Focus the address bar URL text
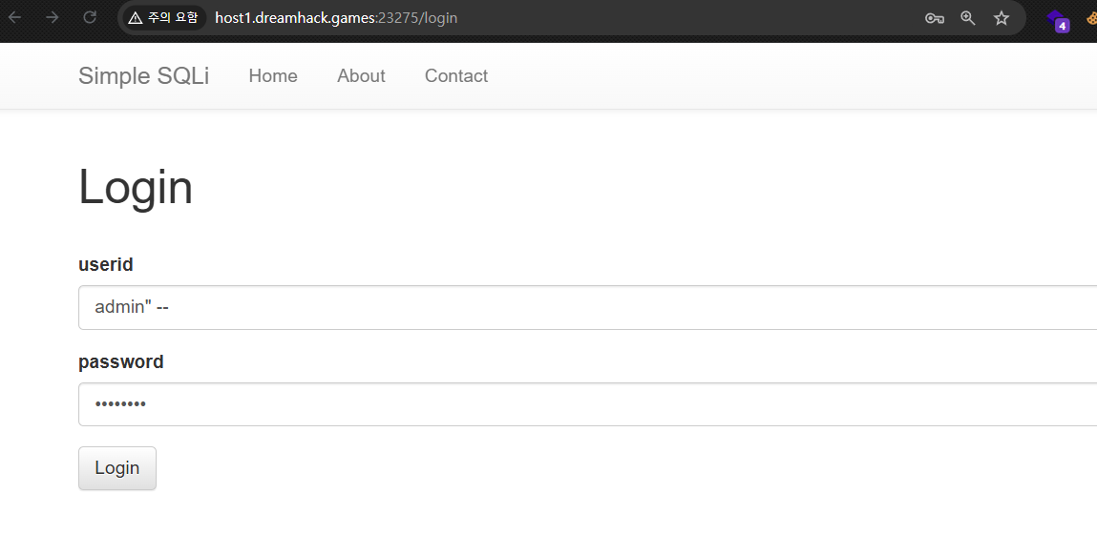This screenshot has height=535, width=1097. point(336,18)
